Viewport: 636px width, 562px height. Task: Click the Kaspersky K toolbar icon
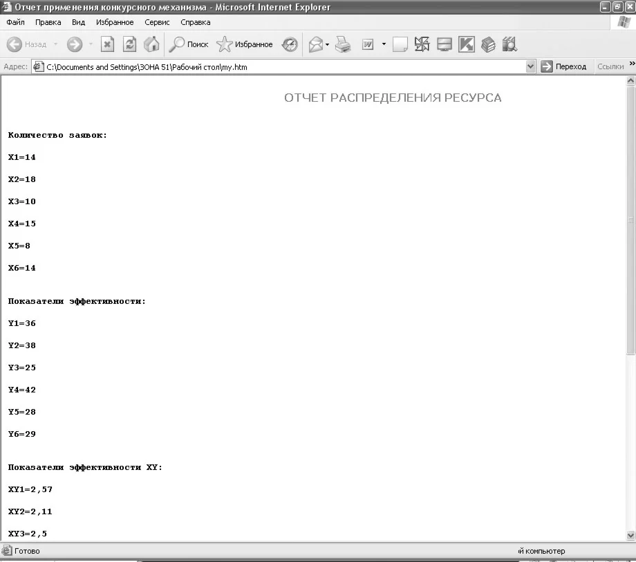tap(467, 44)
